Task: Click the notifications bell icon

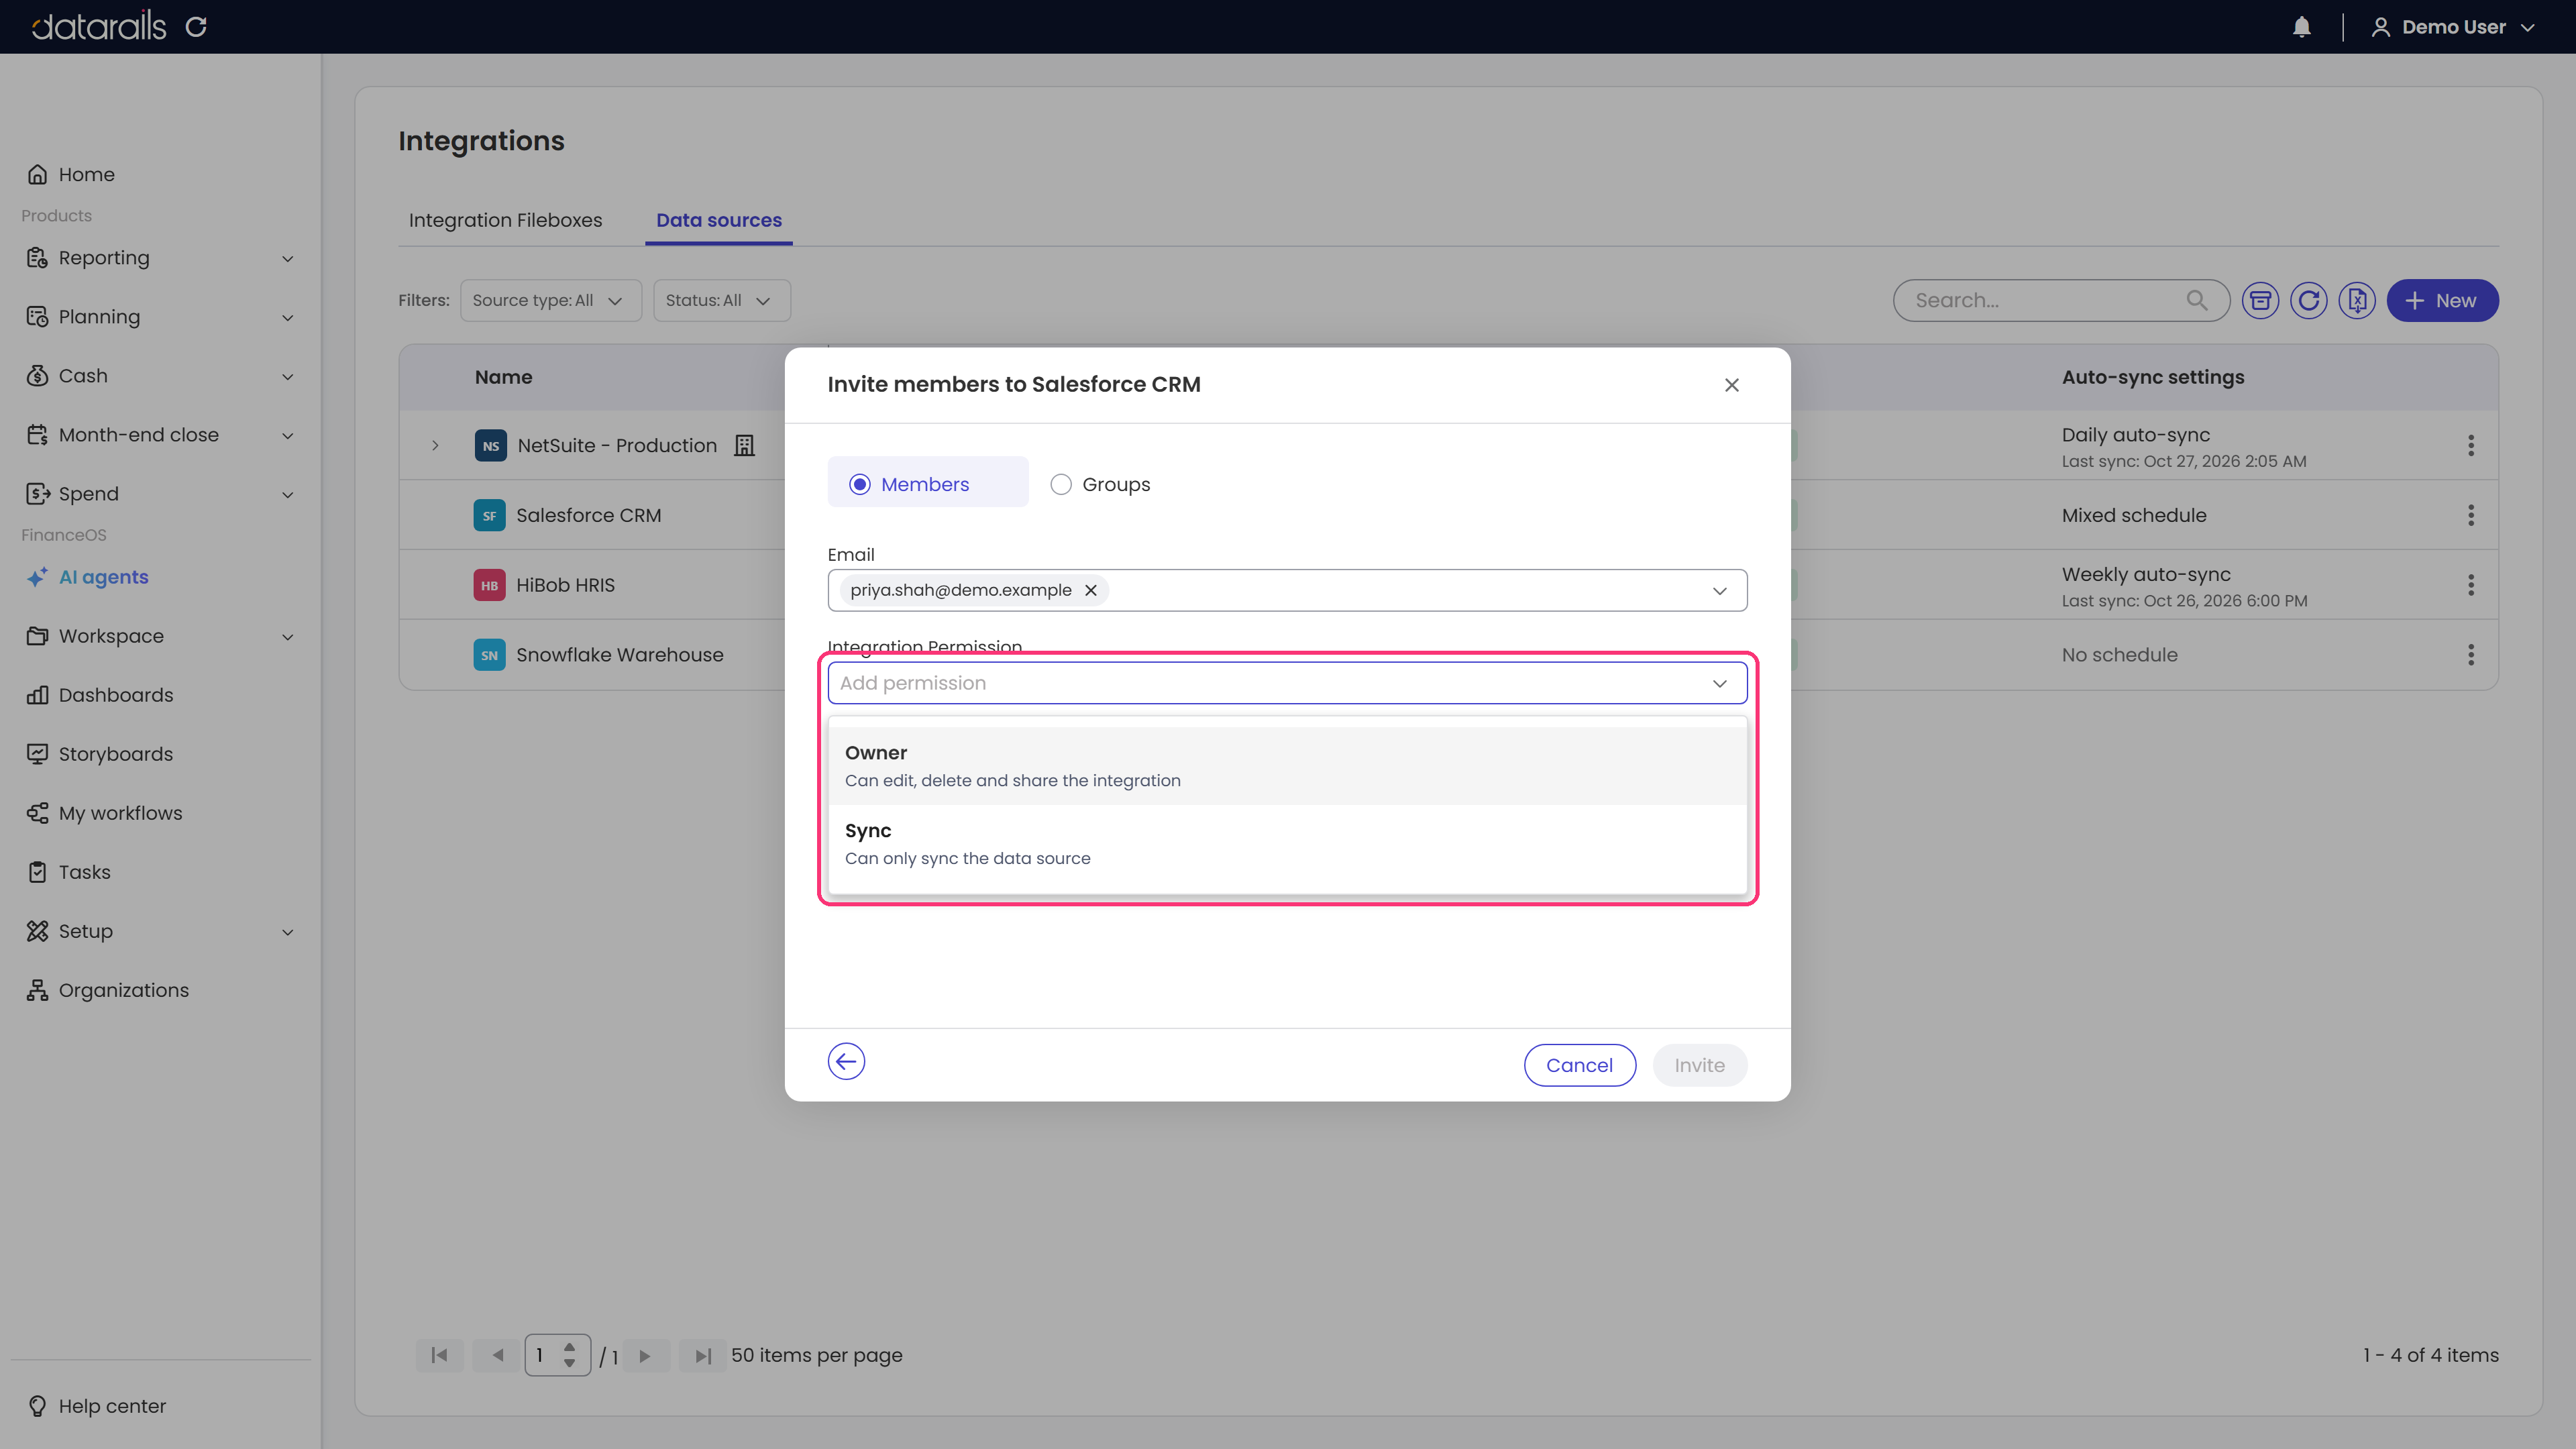Action: 2301,27
